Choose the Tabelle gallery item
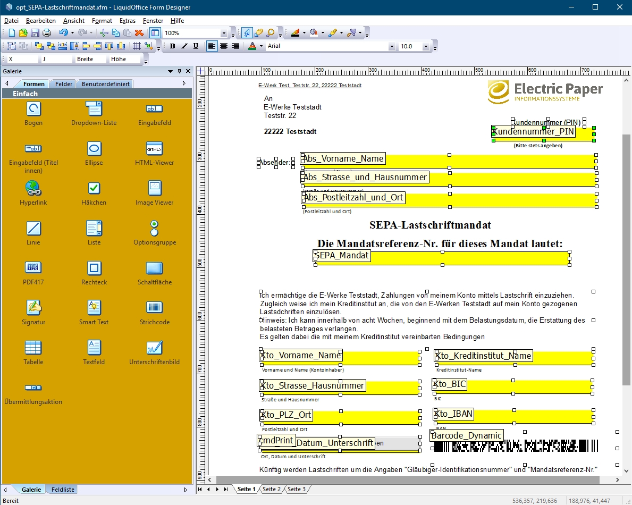This screenshot has width=632, height=505. pyautogui.click(x=33, y=353)
